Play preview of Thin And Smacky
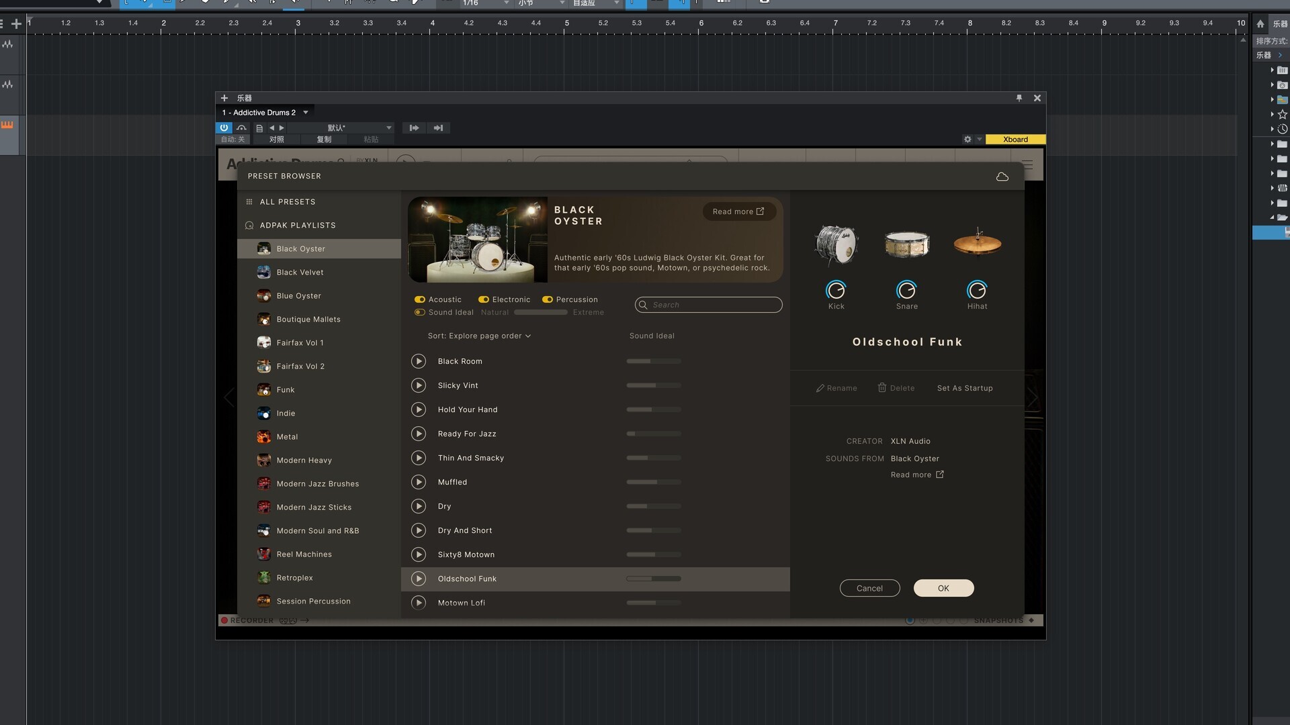 click(419, 458)
